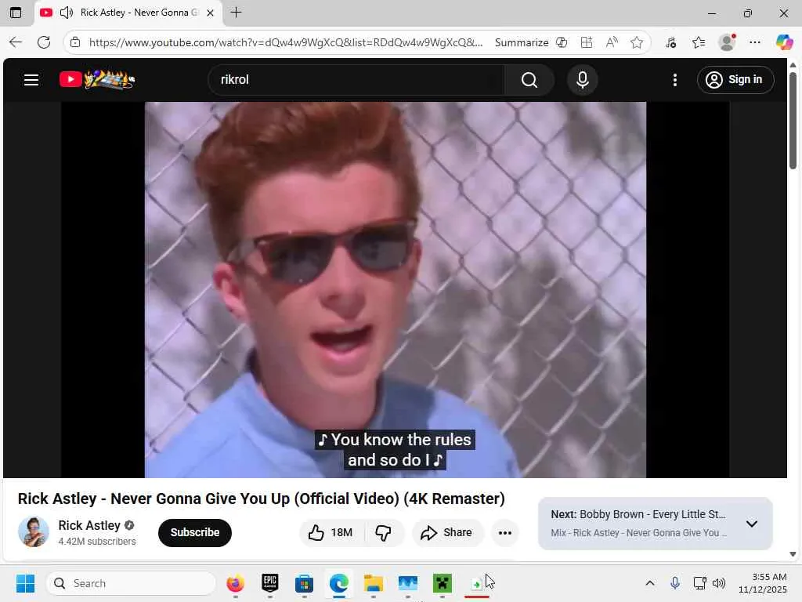
Task: Expand the Next playlist panel chevron
Action: (751, 524)
